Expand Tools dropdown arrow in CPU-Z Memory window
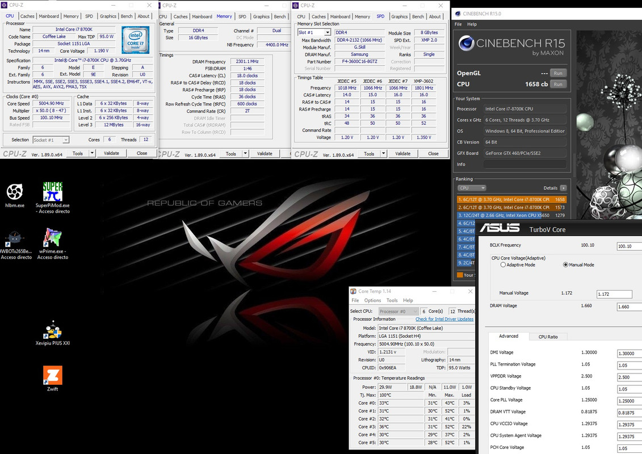The width and height of the screenshot is (642, 454). click(x=245, y=154)
